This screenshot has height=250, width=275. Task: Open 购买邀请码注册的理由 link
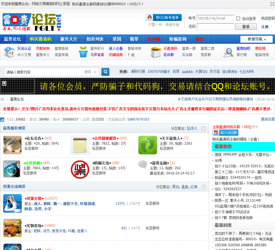(x=236, y=139)
